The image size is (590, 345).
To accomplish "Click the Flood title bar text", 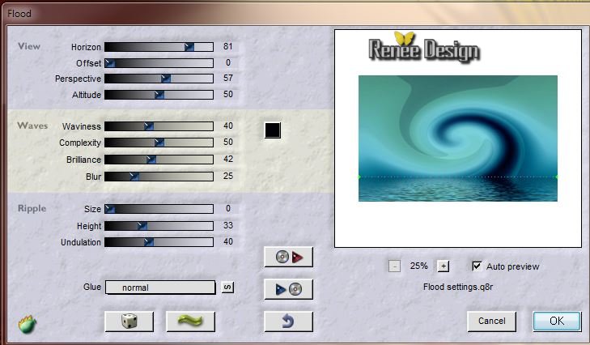I will 19,14.
